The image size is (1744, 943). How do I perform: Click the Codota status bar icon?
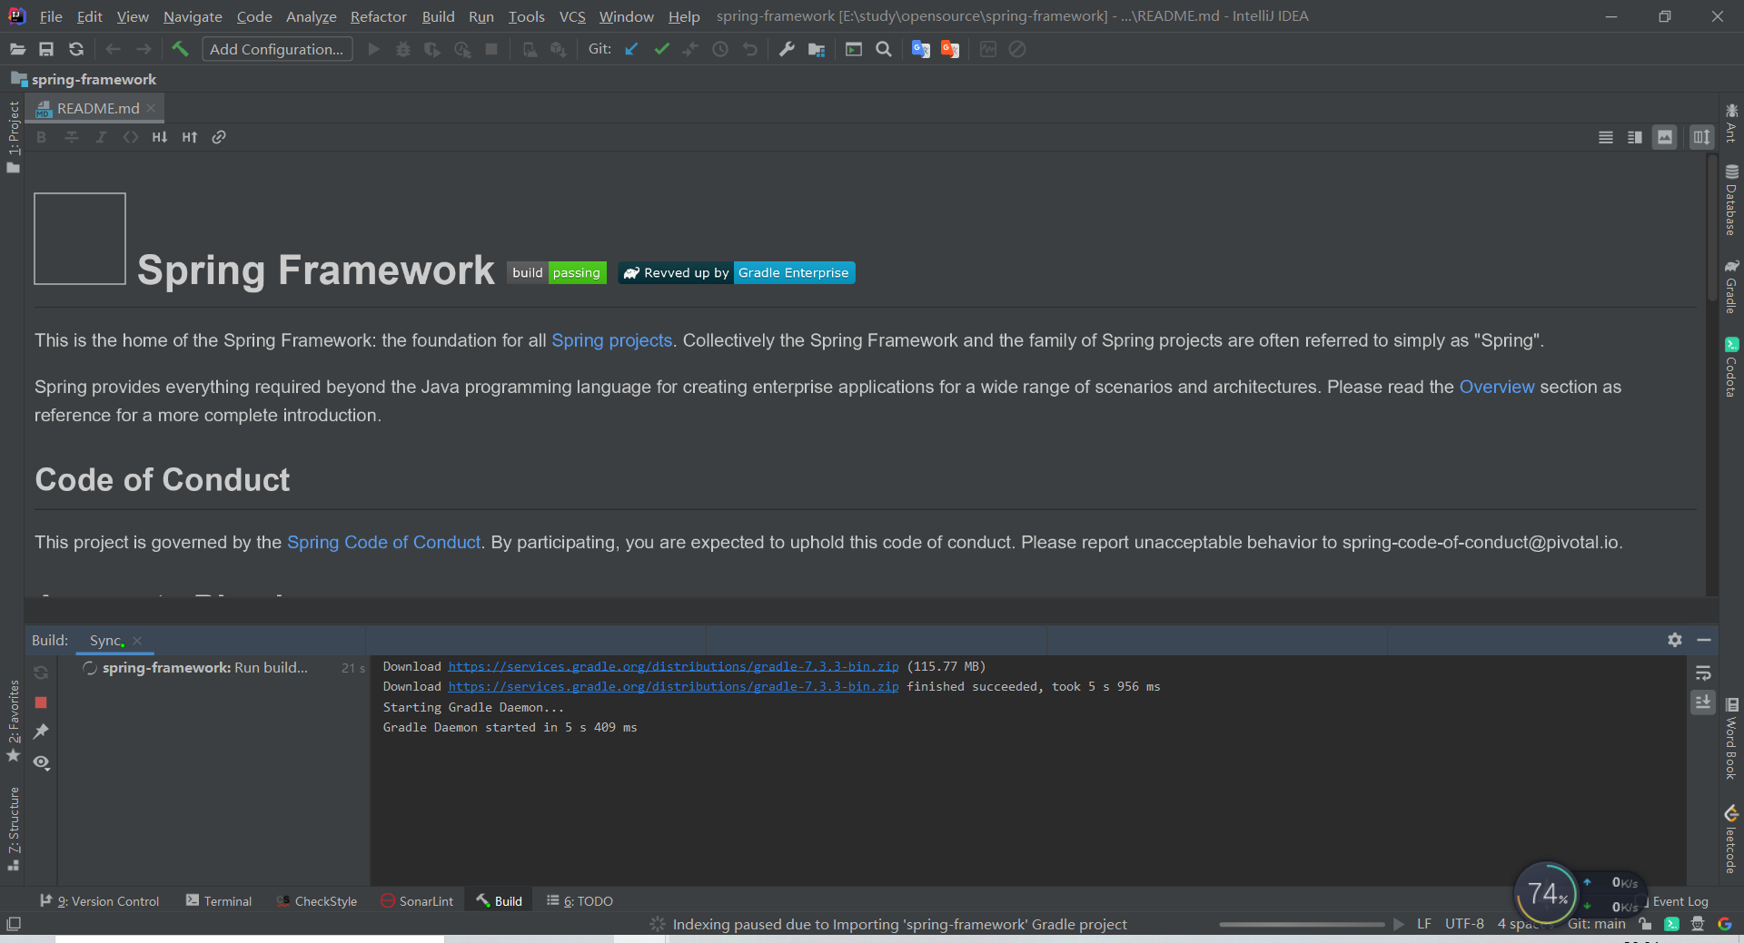pyautogui.click(x=1671, y=924)
